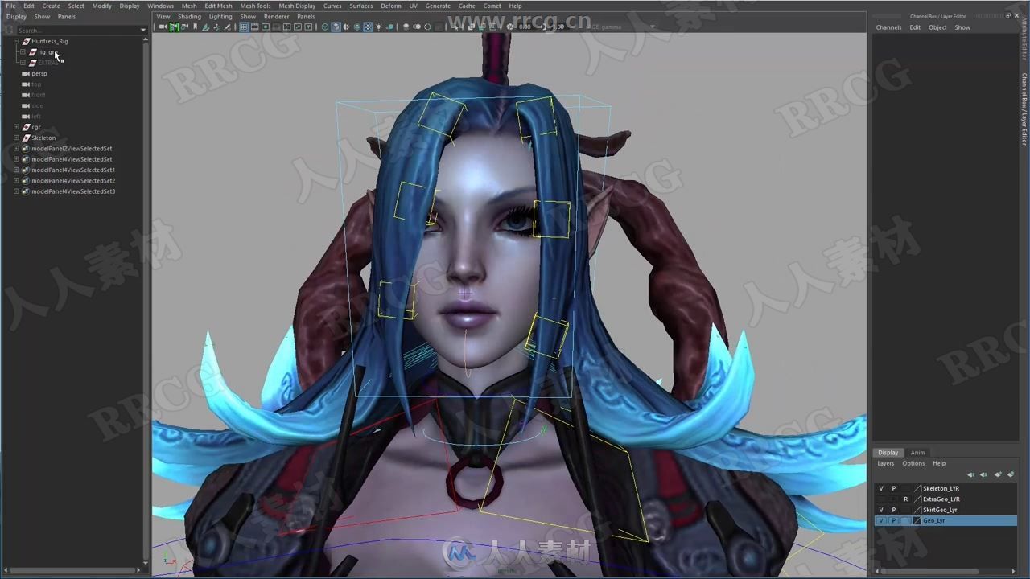Click the Skeleton node icon in outliner

[27, 138]
